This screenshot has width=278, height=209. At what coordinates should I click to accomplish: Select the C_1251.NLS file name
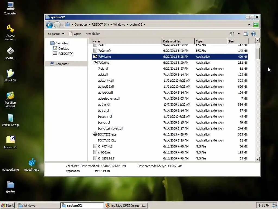click(106, 158)
